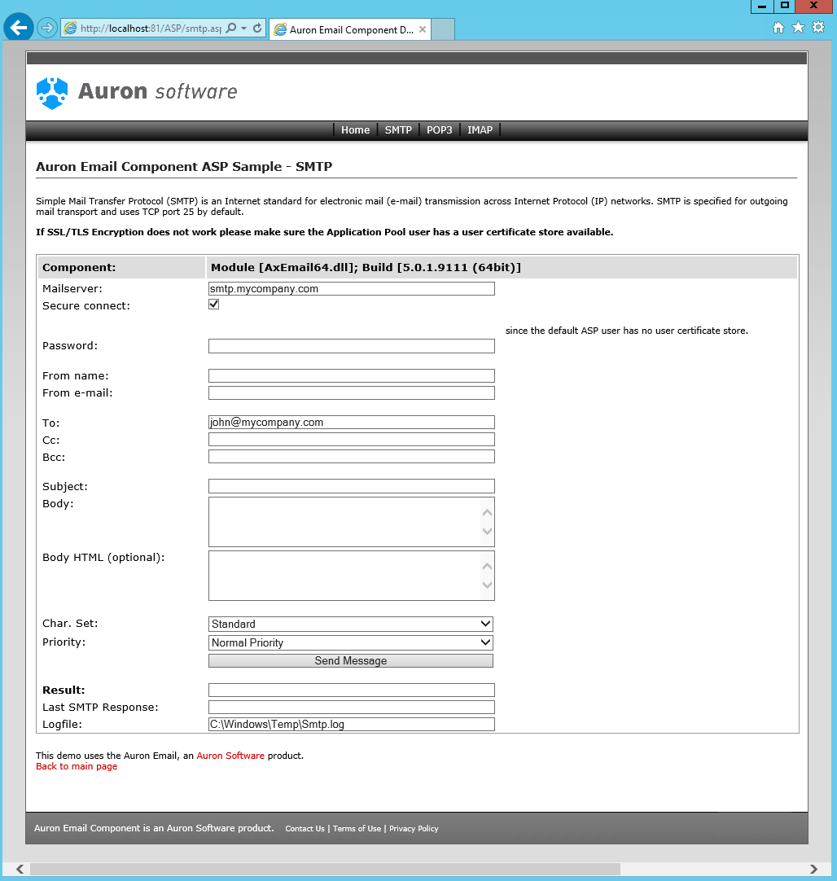This screenshot has width=837, height=881.
Task: Uncheck the Secure connect checkbox
Action: point(214,305)
